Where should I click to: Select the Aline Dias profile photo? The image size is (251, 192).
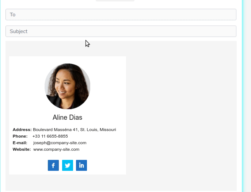67,87
